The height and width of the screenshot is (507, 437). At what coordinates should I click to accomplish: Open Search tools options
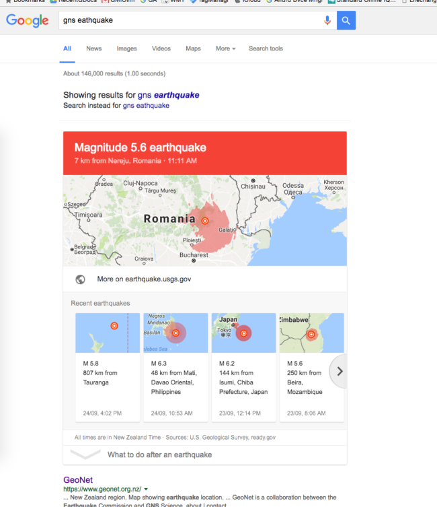tap(266, 48)
